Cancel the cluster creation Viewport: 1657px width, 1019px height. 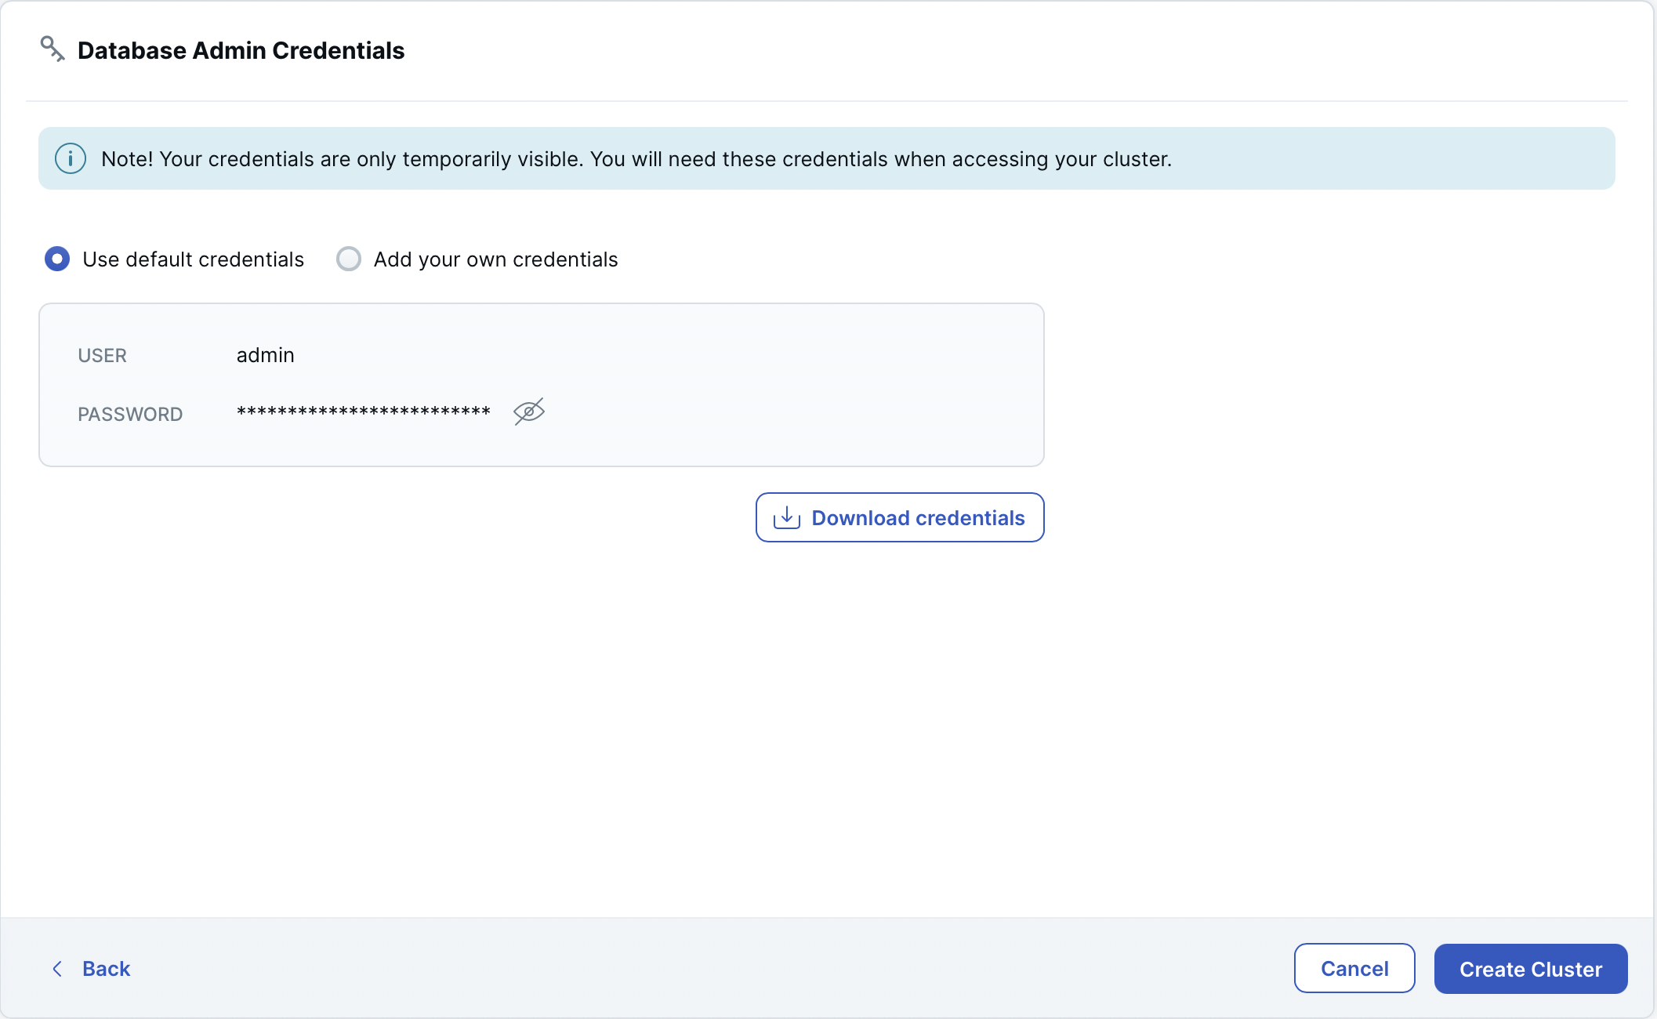tap(1354, 969)
